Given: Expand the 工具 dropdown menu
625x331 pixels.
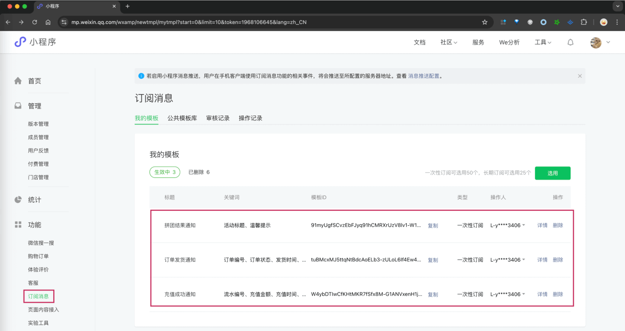Looking at the screenshot, I should (x=542, y=42).
